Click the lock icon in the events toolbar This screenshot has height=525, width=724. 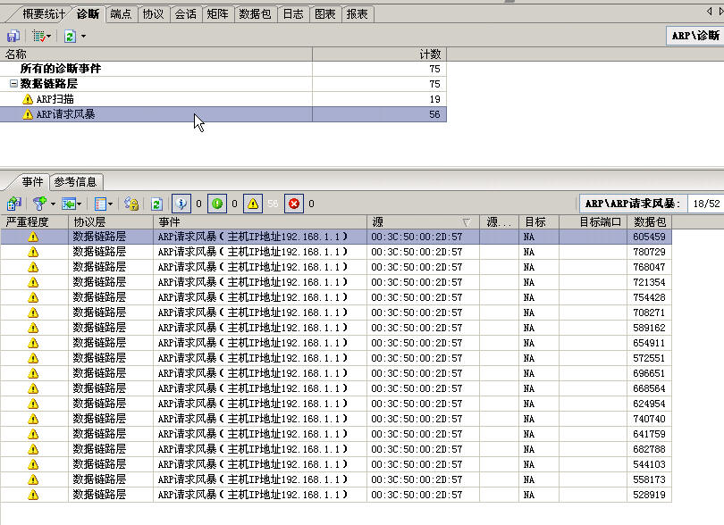(x=131, y=204)
